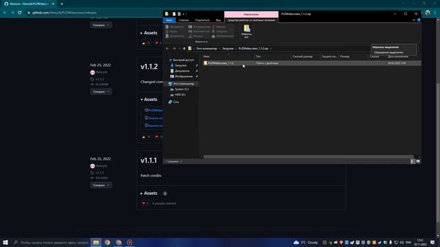Click the red recording app taskbar icon
This screenshot has width=440, height=247.
[x=130, y=242]
